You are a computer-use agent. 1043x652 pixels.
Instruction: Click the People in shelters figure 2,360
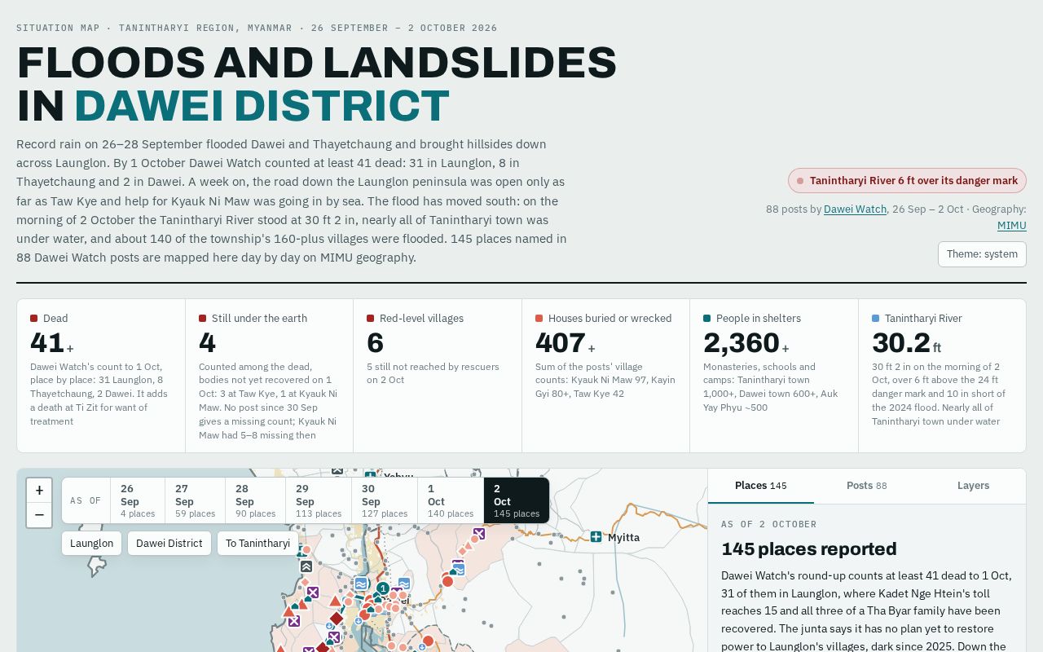(x=742, y=343)
